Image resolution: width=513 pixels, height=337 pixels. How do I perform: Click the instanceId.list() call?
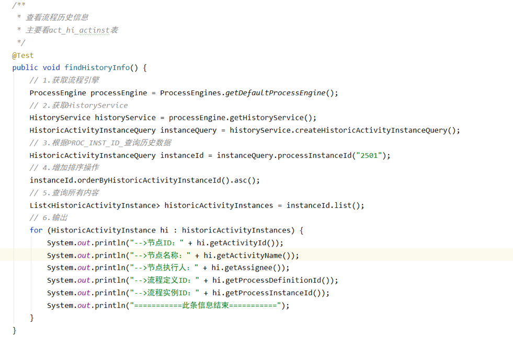point(323,205)
